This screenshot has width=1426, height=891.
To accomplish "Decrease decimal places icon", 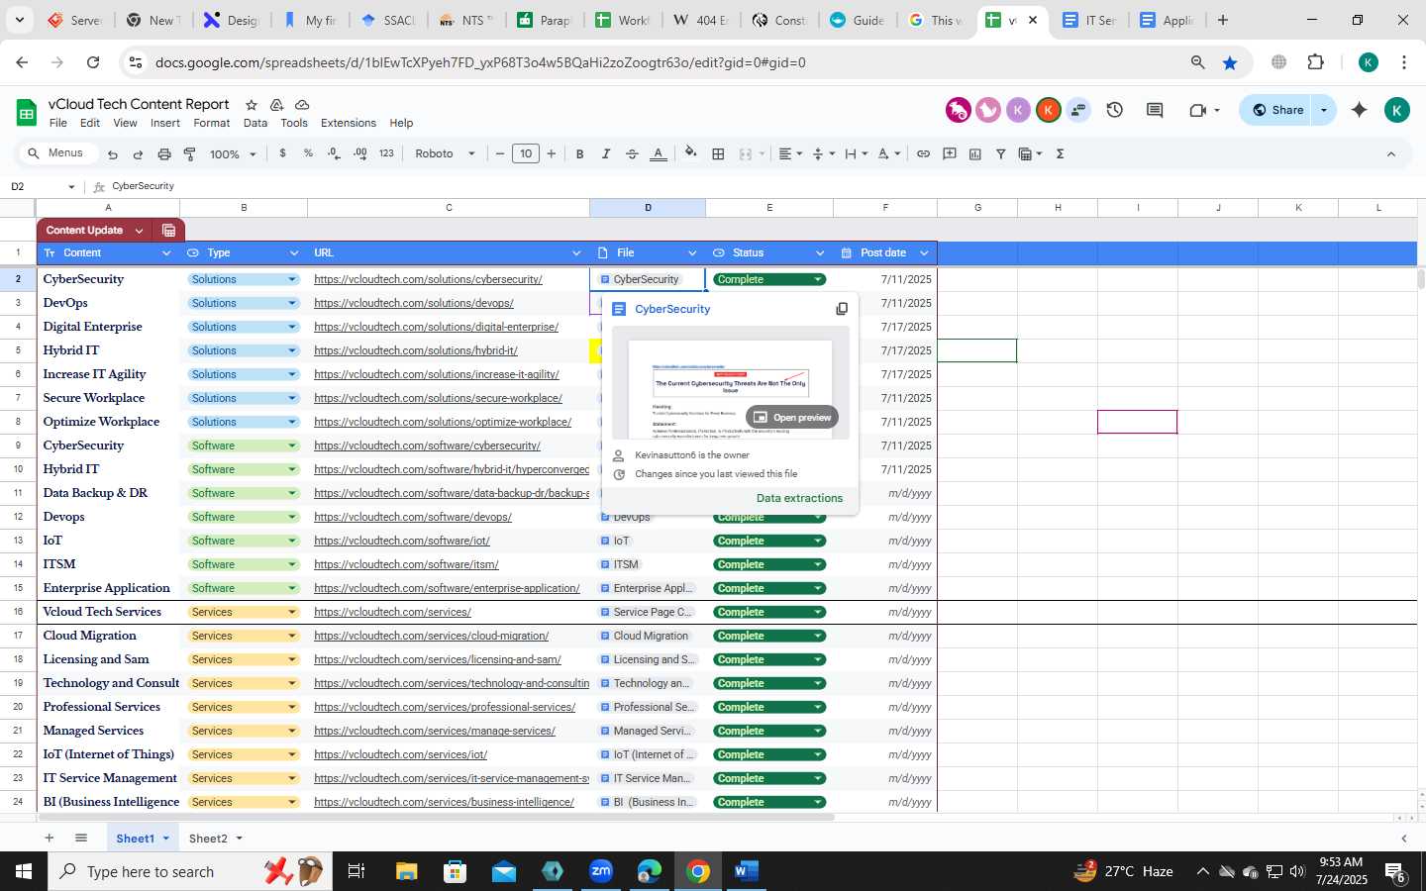I will [334, 153].
